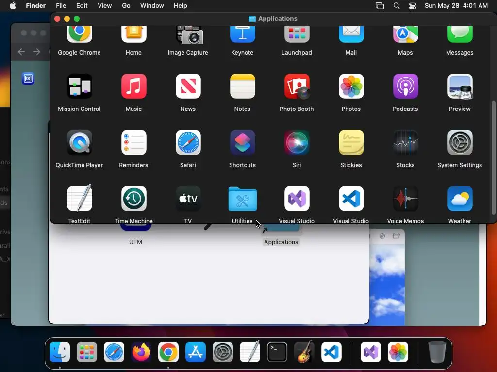Open Safari from the Dock
Viewport: 497px width, 372px height.
point(114,352)
